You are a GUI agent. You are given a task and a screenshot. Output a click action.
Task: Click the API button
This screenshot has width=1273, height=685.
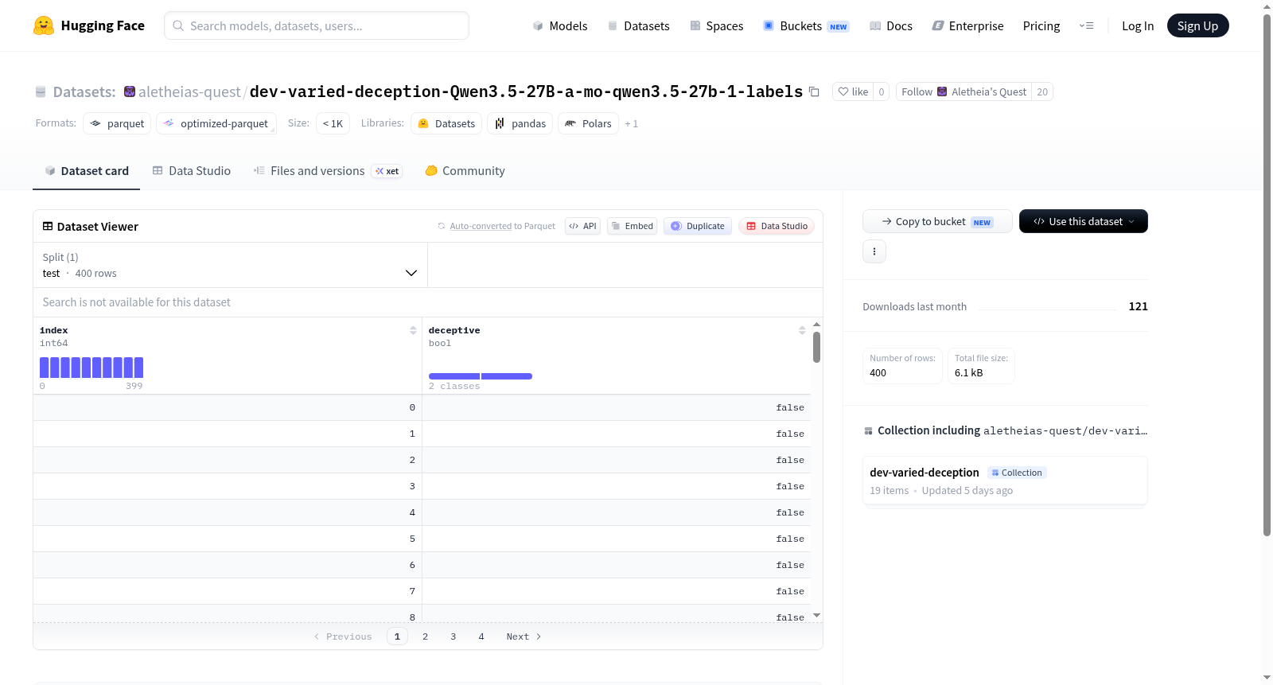(x=582, y=226)
